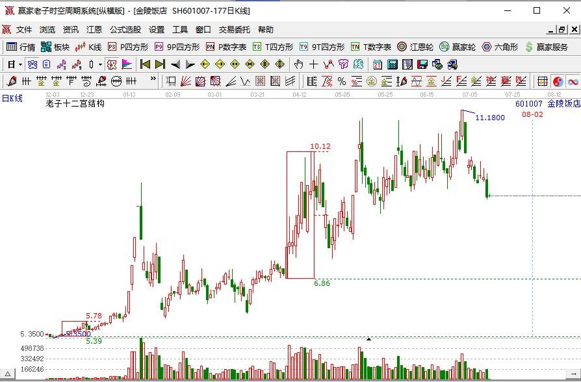Open the candlestick style dropdown arrow
581x382 pixels.
click(101, 65)
